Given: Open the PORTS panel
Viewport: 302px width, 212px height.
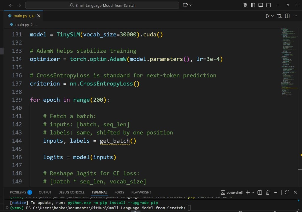Looking at the screenshot, I should 119,192.
